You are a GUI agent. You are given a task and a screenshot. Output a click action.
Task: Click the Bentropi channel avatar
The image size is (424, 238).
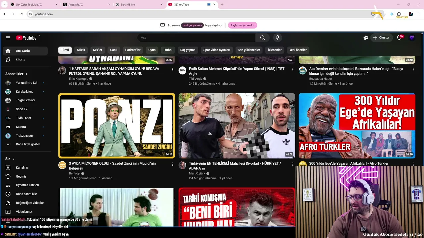coord(62,165)
